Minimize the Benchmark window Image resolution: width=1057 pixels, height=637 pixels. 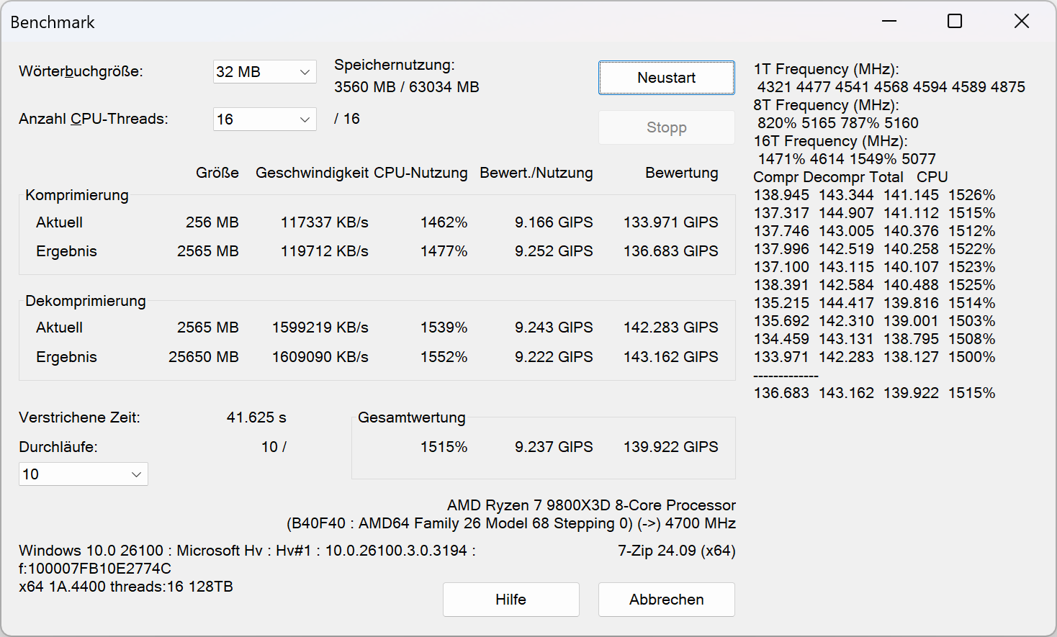pyautogui.click(x=889, y=22)
